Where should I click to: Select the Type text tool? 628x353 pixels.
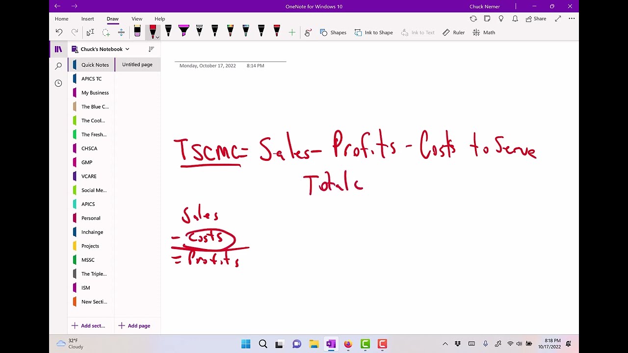click(90, 32)
